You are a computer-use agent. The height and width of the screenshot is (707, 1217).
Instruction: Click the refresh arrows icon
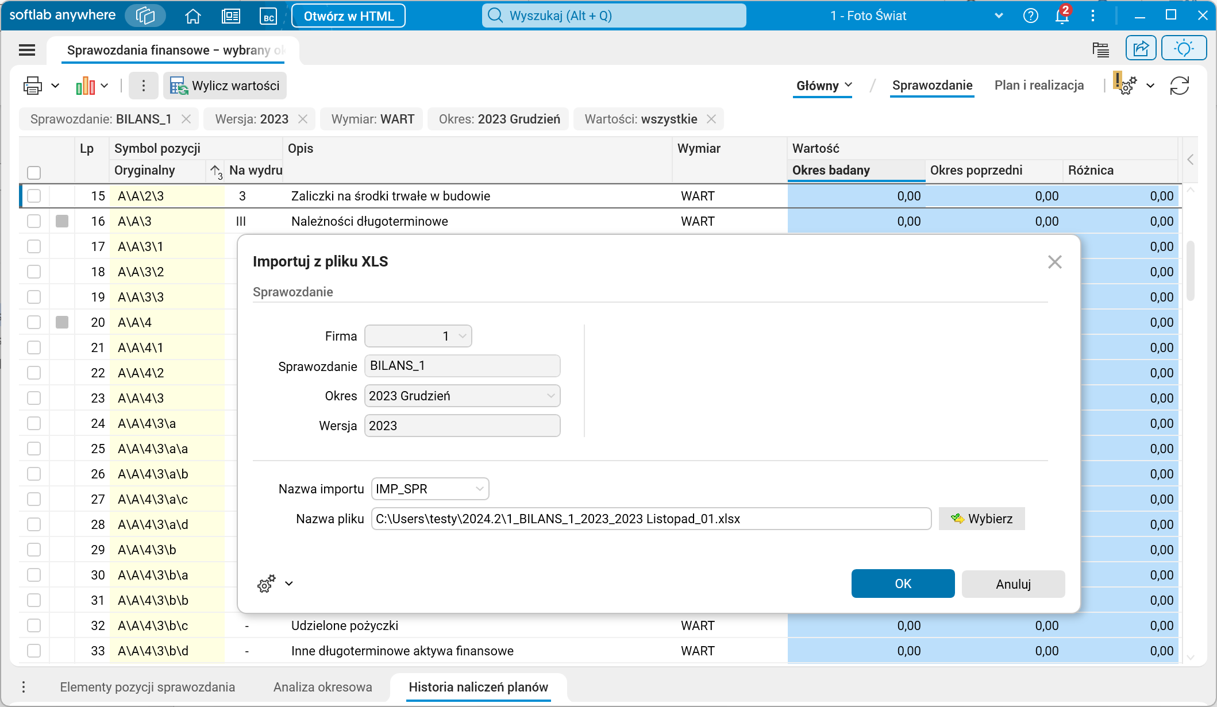click(1179, 86)
